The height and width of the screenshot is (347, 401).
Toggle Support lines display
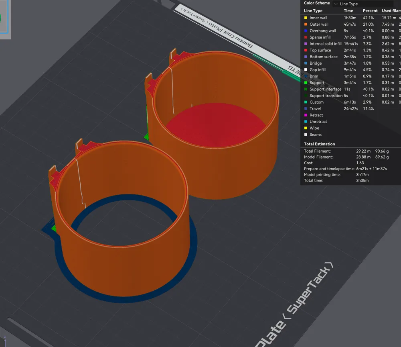click(317, 83)
